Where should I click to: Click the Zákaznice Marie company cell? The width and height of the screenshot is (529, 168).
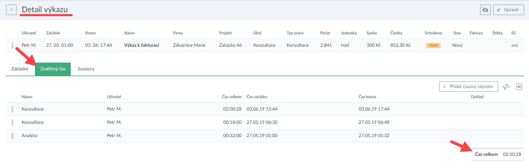(x=189, y=45)
